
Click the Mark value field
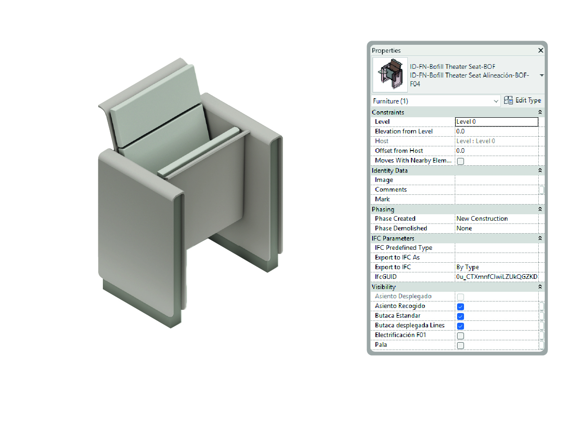coord(496,199)
